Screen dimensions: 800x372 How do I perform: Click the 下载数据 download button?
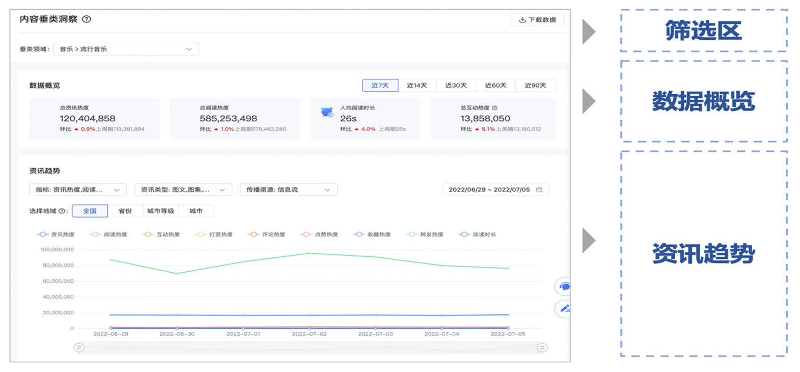(x=537, y=20)
